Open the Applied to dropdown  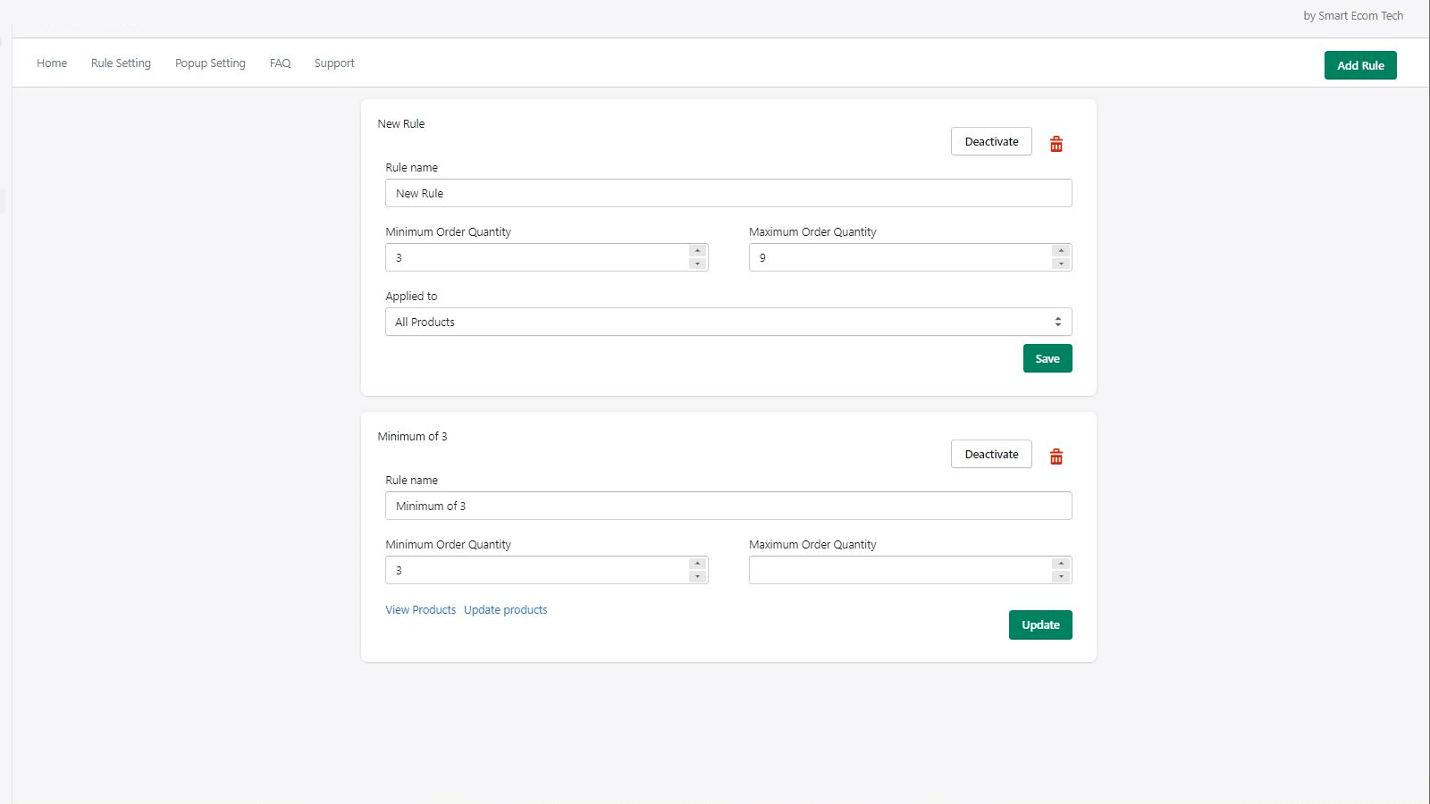pos(728,322)
